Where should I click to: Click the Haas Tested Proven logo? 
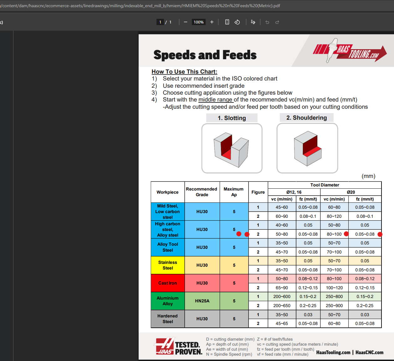click(x=179, y=346)
